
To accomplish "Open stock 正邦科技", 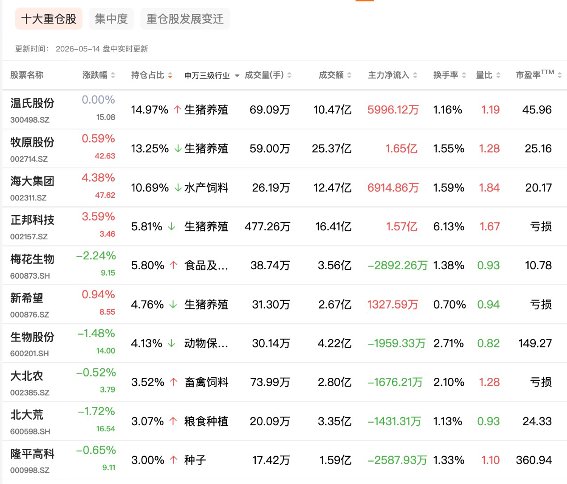I will 32,220.
